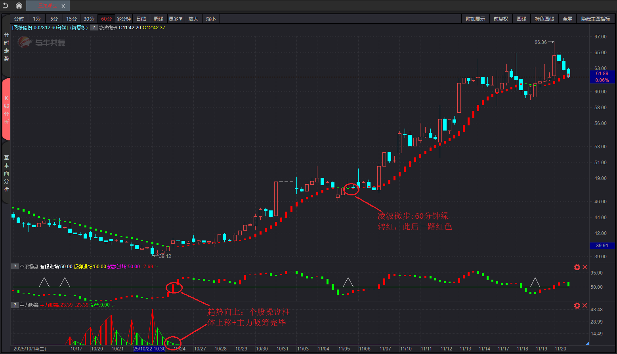Show help for 个股操盘 indicator
The image size is (617, 354).
point(15,267)
